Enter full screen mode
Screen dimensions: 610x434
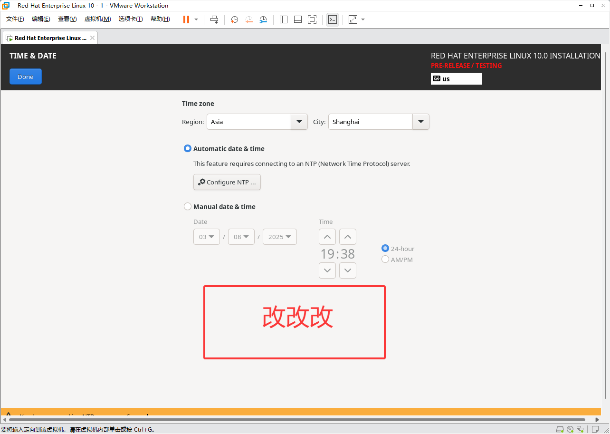[x=312, y=19]
